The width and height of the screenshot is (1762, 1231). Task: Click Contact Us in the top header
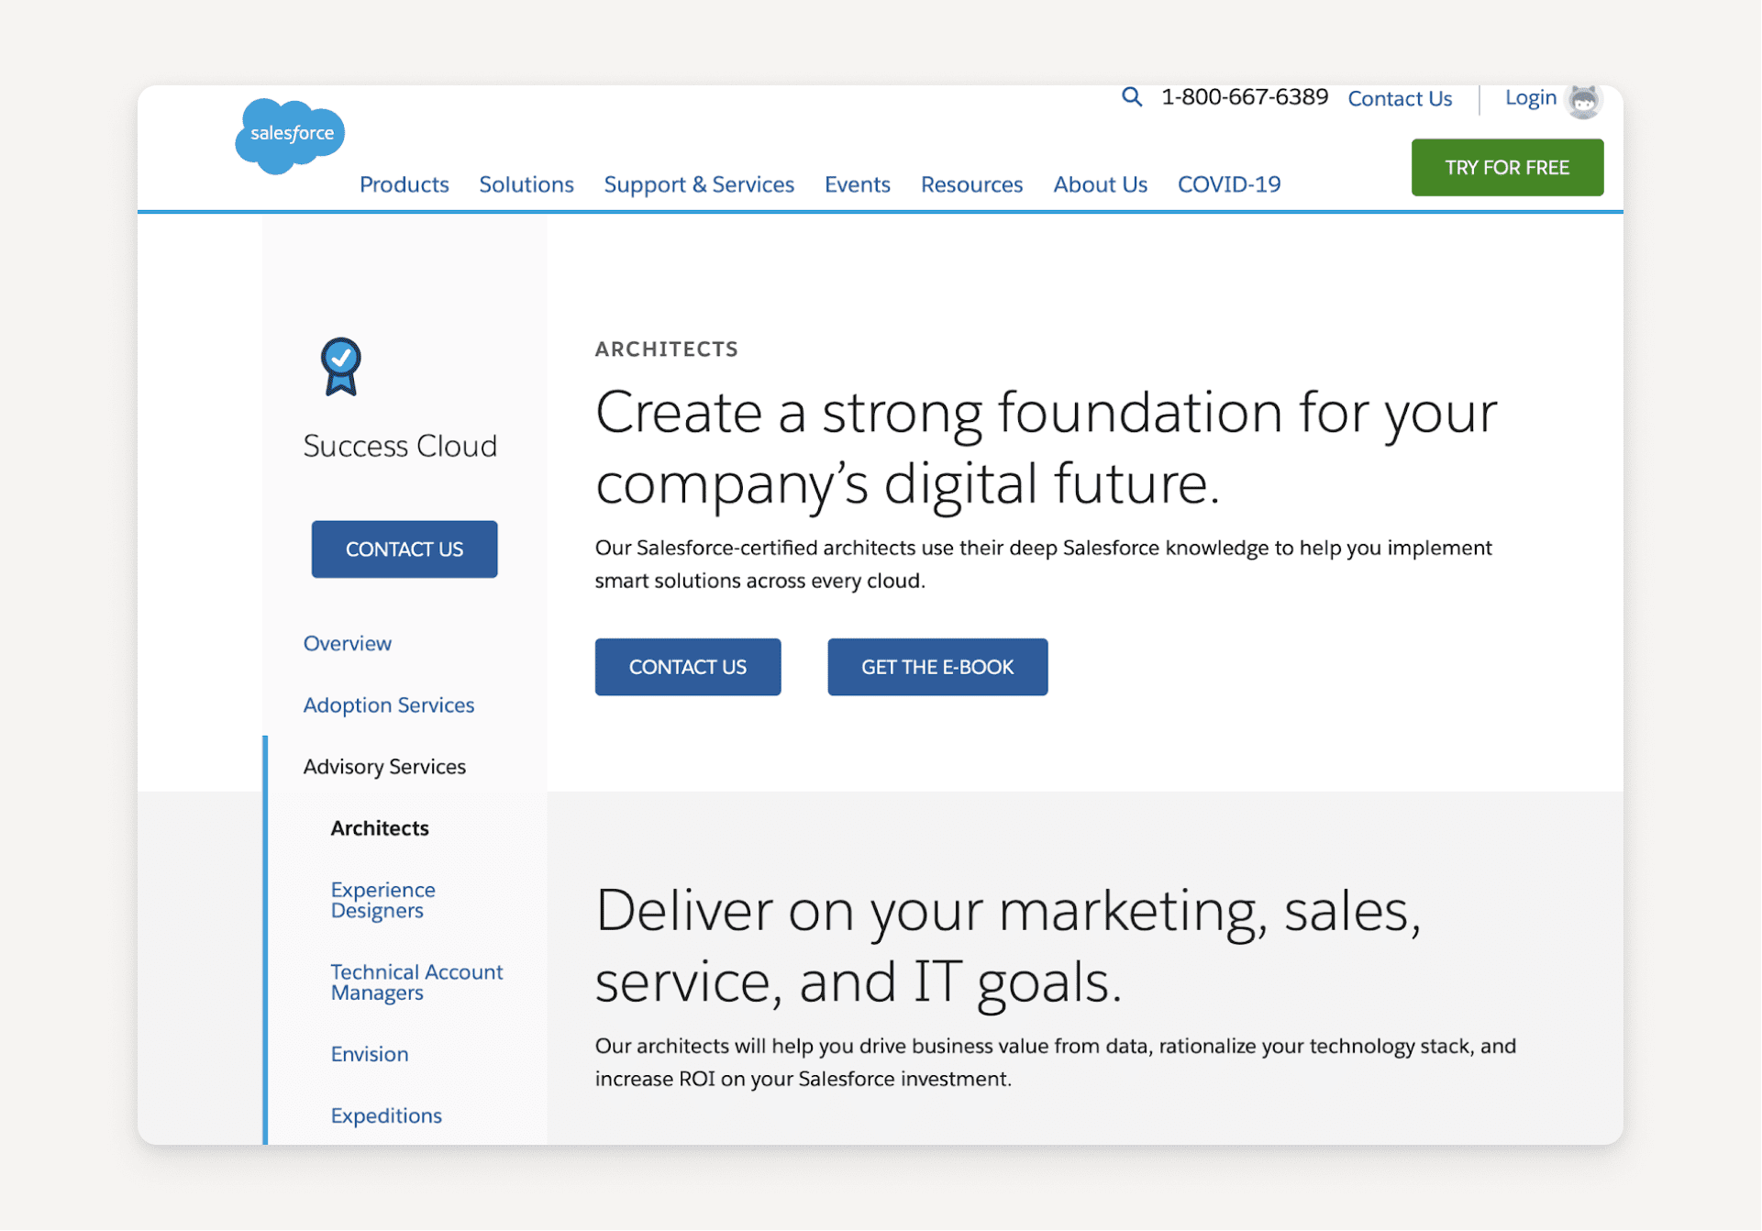point(1399,98)
